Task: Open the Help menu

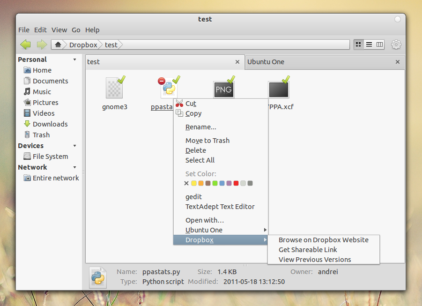Action: pyautogui.click(x=92, y=30)
